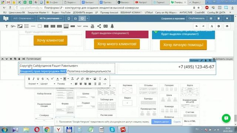This screenshot has height=133, width=237.
Task: Insert a bulleted list element
Action: [x=26, y=26]
